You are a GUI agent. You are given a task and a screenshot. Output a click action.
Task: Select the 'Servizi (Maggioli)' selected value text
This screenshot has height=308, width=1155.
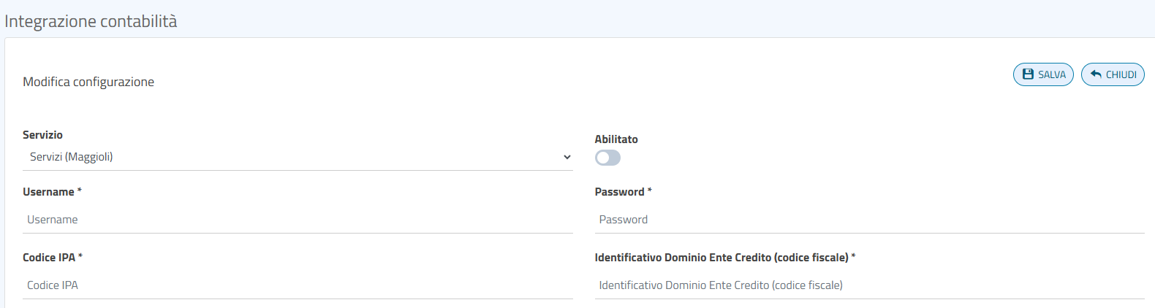(72, 157)
